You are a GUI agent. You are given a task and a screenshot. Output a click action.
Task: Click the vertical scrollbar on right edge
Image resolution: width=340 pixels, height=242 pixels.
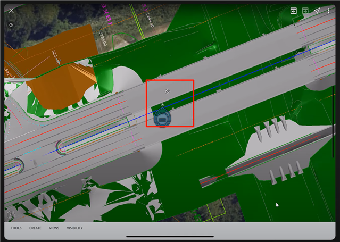click(x=334, y=114)
